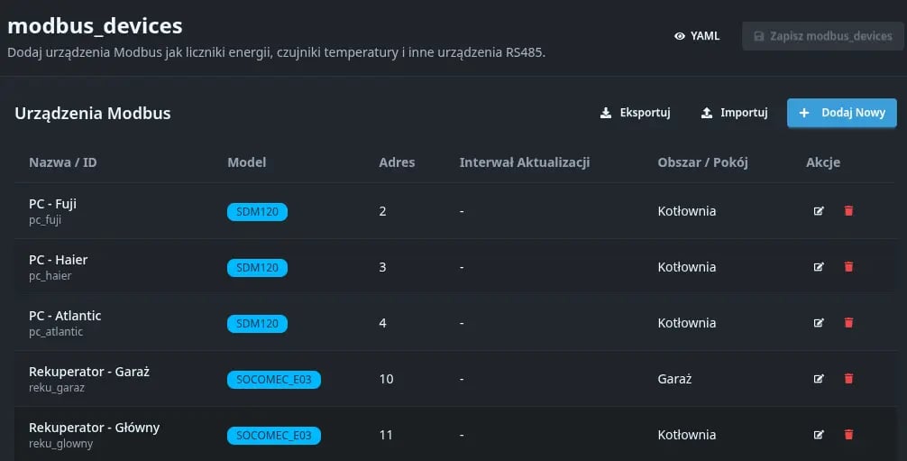Click Kotłownia in the PC - Atlantic row
Image resolution: width=907 pixels, height=461 pixels.
click(687, 323)
